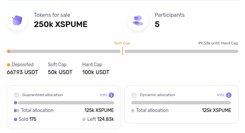Viewport: 245px width, 133px height.
Task: Click the Participants people icon
Action: (x=138, y=20)
